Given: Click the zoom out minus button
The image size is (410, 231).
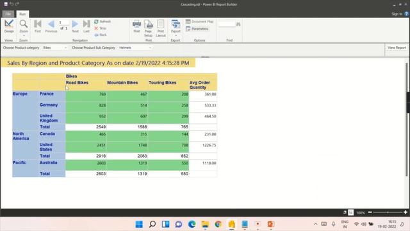Looking at the screenshot, I should click(370, 212).
